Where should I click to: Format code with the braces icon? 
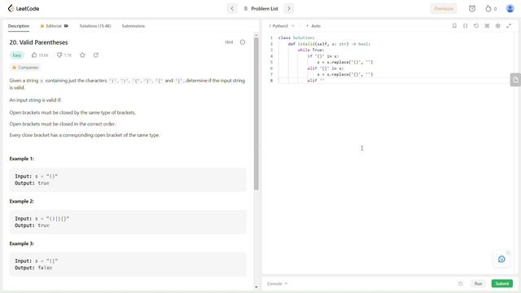tap(465, 26)
